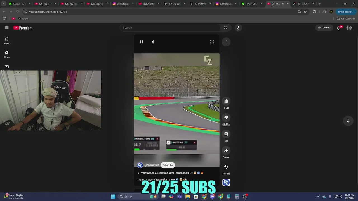Open Shorts in the YouTube sidebar

click(x=7, y=54)
